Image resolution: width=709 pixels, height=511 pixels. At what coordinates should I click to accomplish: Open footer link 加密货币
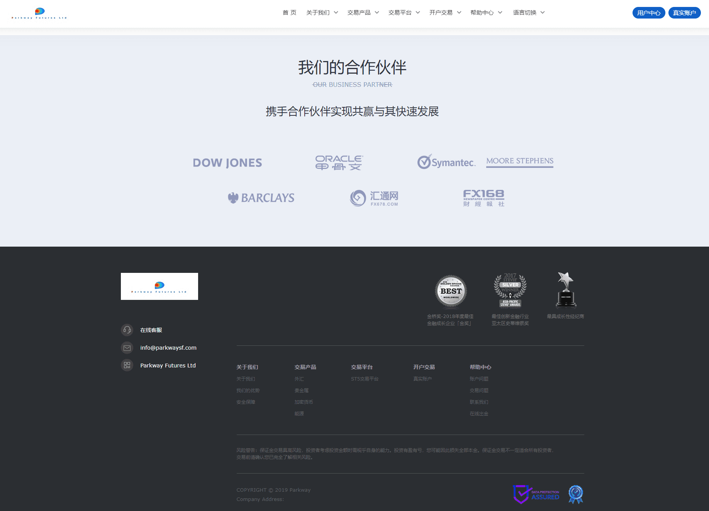click(304, 402)
